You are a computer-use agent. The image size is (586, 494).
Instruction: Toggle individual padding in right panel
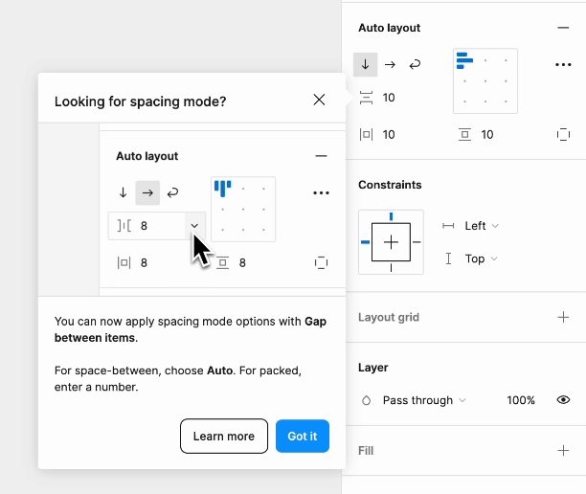(x=563, y=135)
